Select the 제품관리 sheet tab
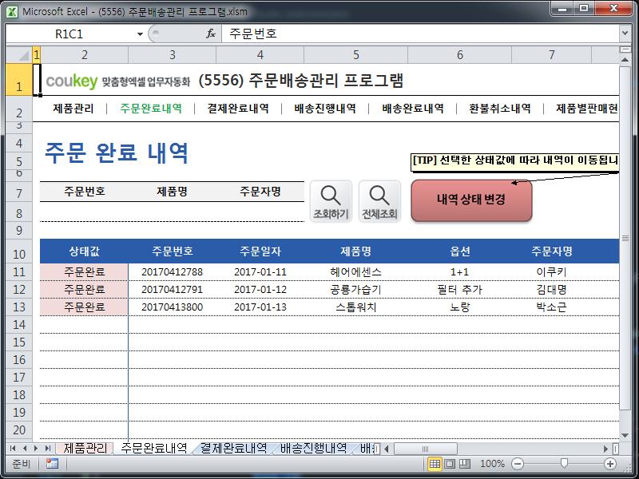 click(x=85, y=449)
